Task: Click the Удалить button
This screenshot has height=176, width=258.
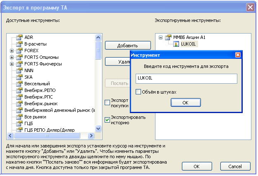Action: [117, 62]
